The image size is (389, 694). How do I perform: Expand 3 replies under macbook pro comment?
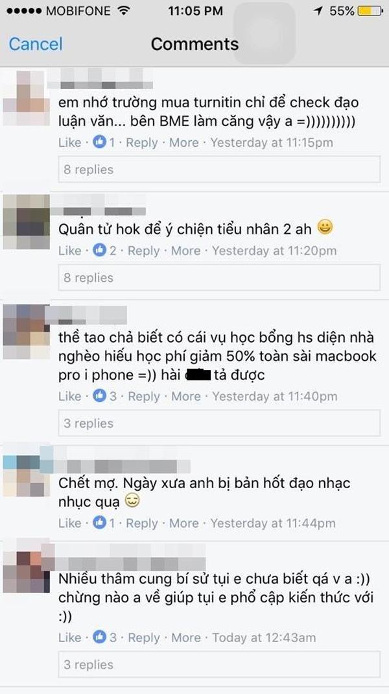click(x=219, y=423)
